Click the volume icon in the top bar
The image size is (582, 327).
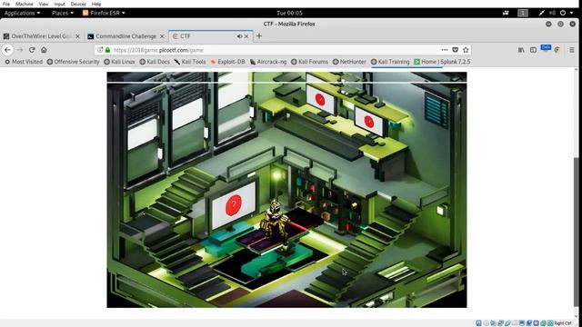click(552, 13)
